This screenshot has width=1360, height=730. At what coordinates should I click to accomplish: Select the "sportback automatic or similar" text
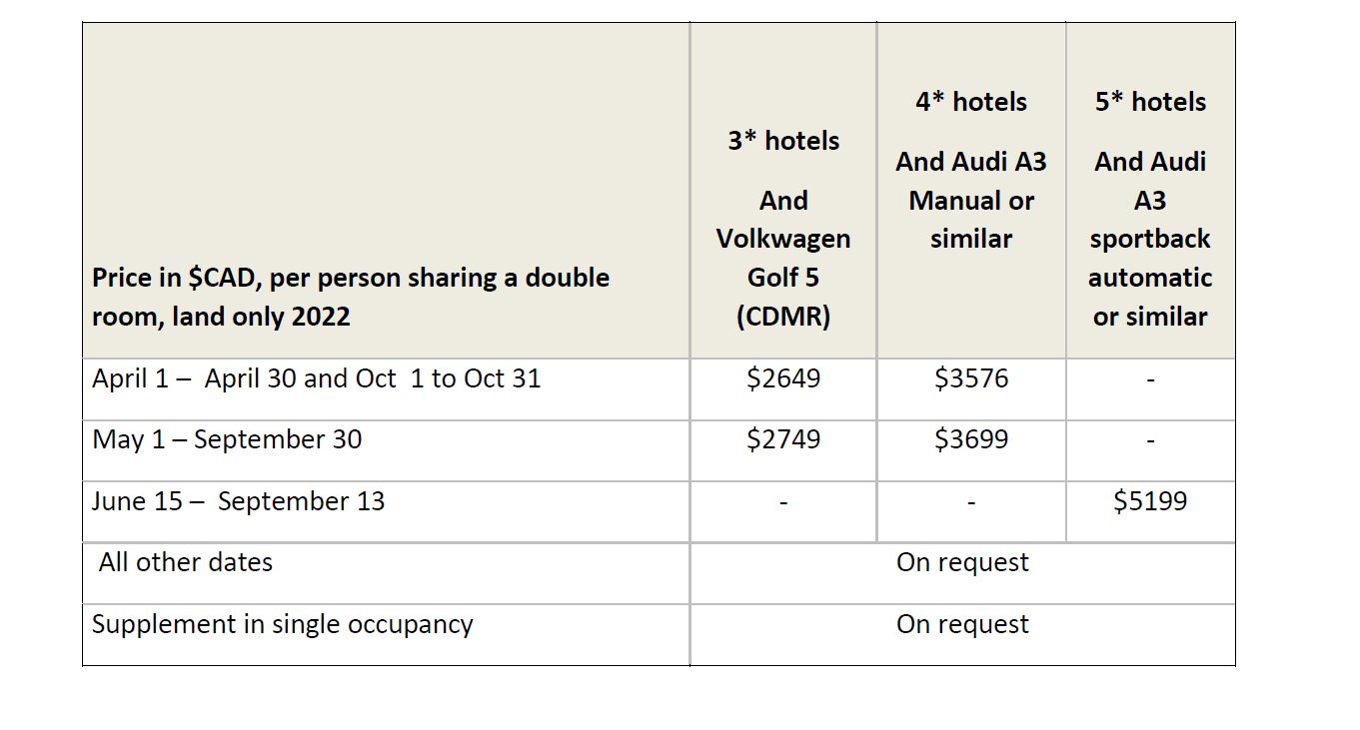(1150, 278)
